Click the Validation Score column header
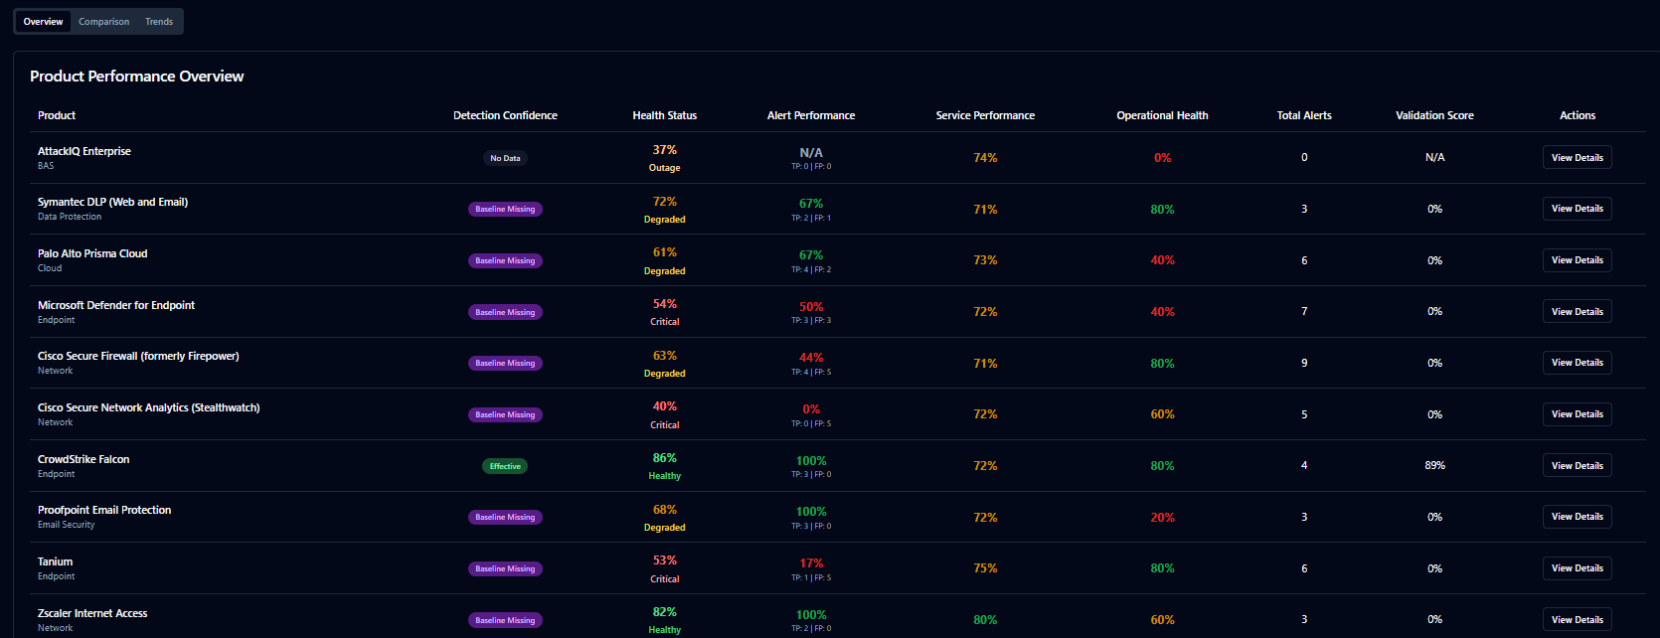Screen dimensions: 1660x638 click(x=1434, y=115)
